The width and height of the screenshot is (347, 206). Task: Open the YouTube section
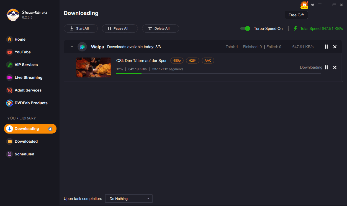[x=22, y=52]
